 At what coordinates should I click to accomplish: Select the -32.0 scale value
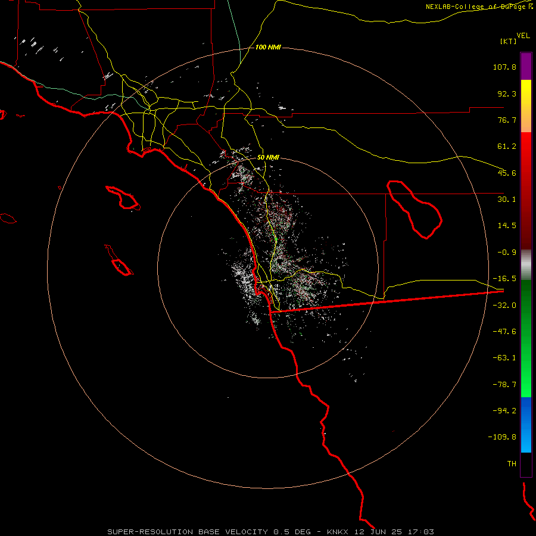pos(504,306)
